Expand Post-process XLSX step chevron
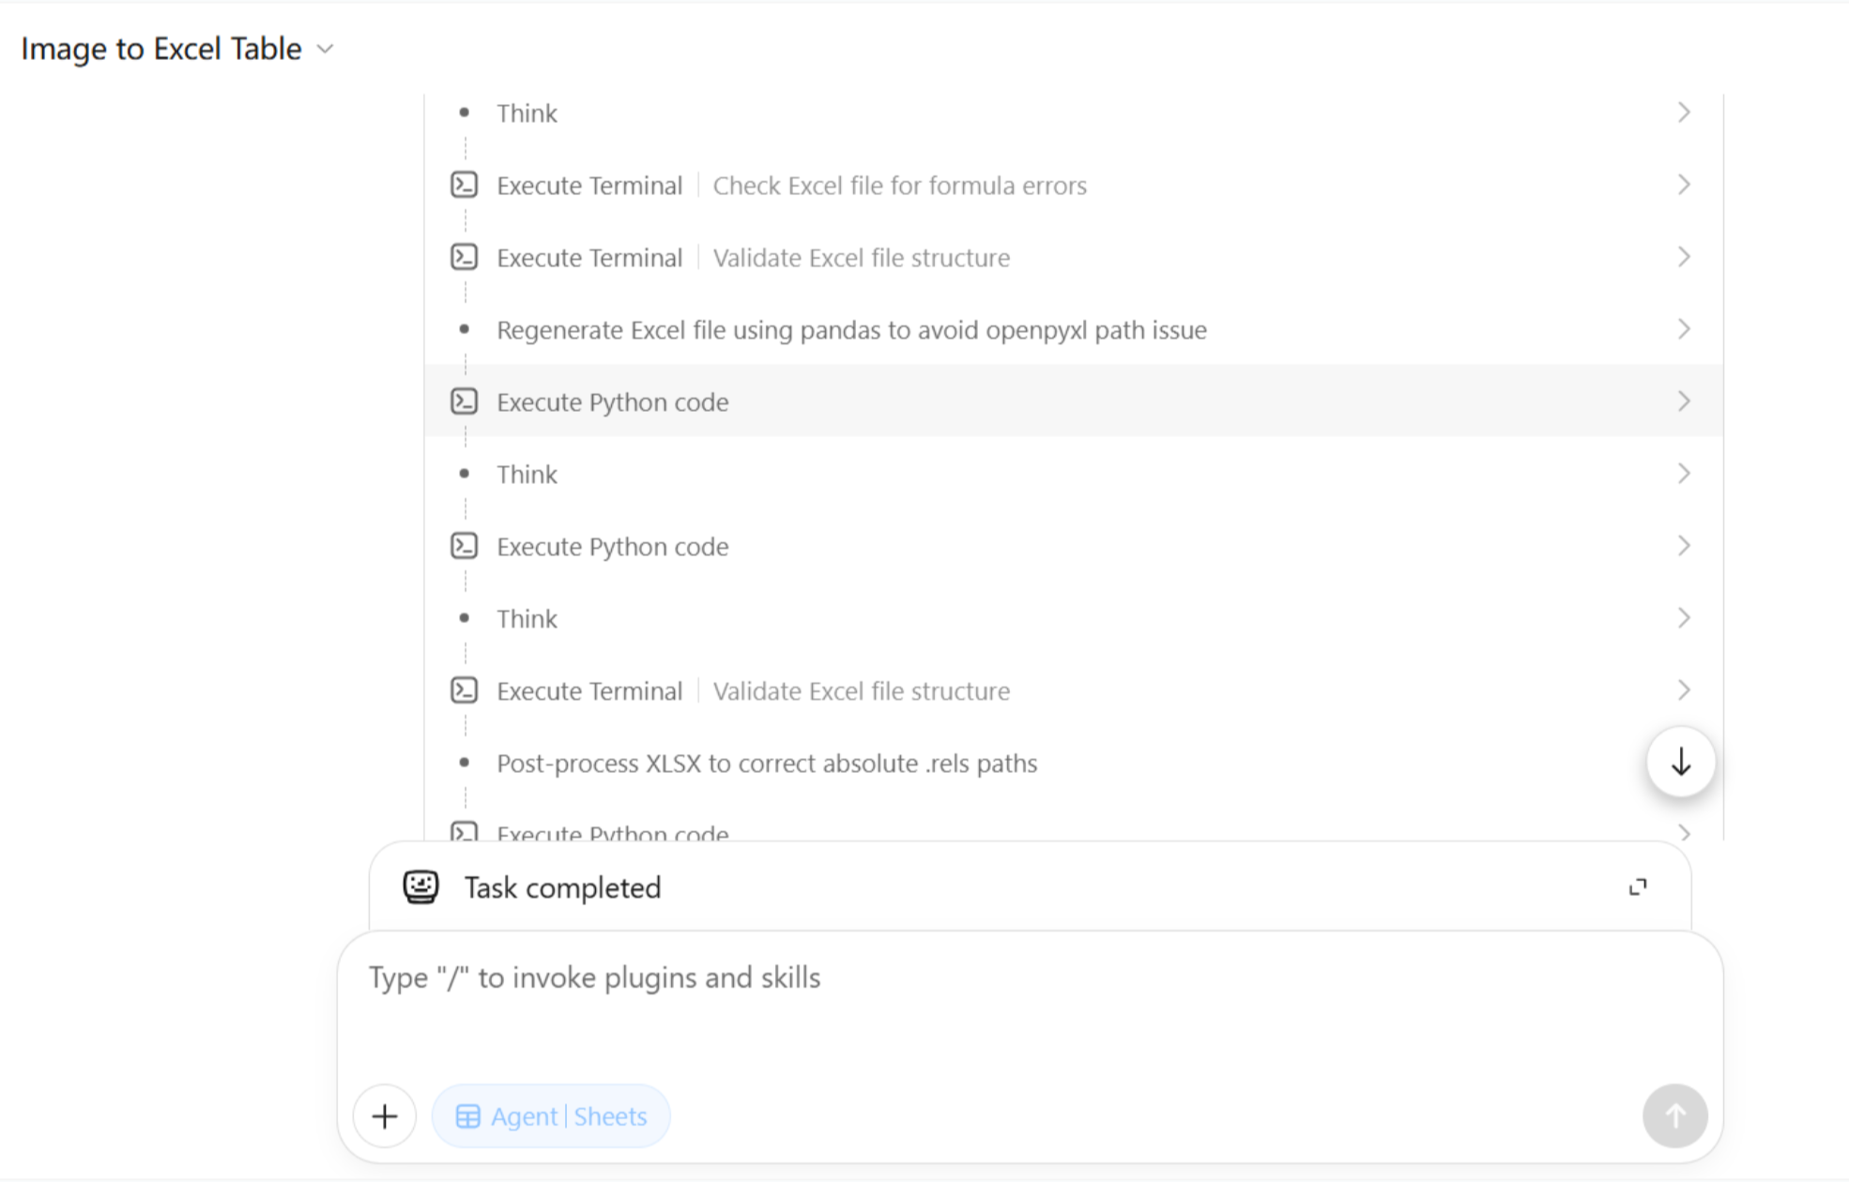 pyautogui.click(x=1684, y=763)
